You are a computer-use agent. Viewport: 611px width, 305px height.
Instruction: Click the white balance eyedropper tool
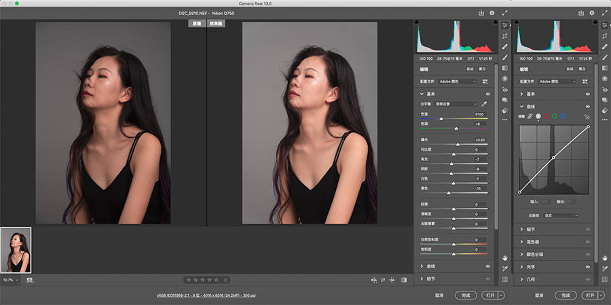485,104
